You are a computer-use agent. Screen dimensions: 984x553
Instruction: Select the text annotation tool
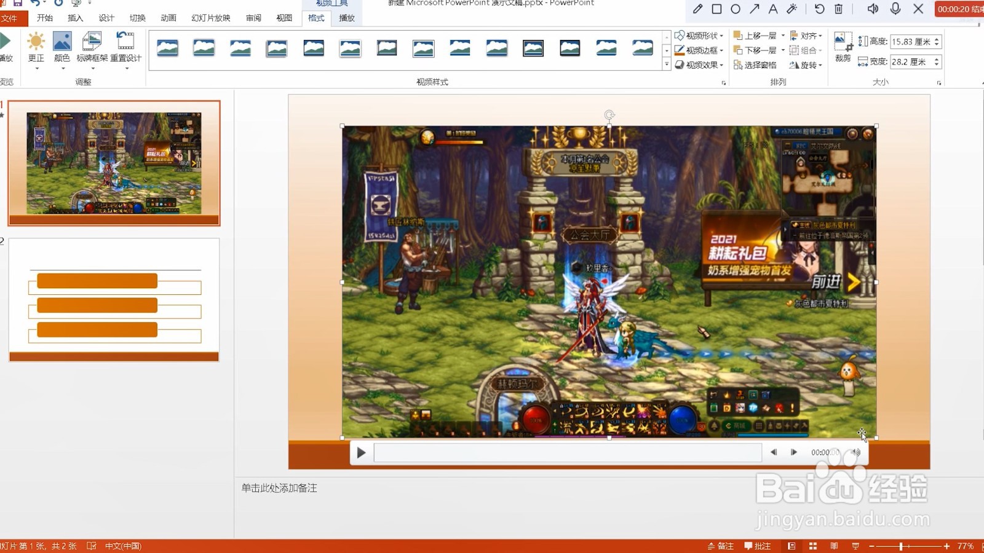(773, 9)
